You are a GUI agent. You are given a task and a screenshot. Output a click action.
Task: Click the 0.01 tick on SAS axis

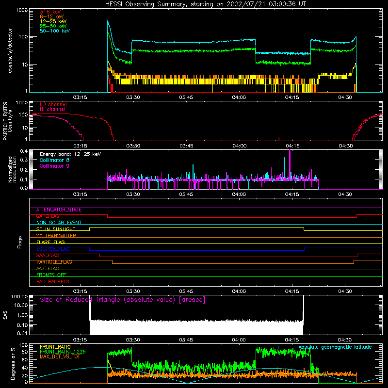(22, 333)
